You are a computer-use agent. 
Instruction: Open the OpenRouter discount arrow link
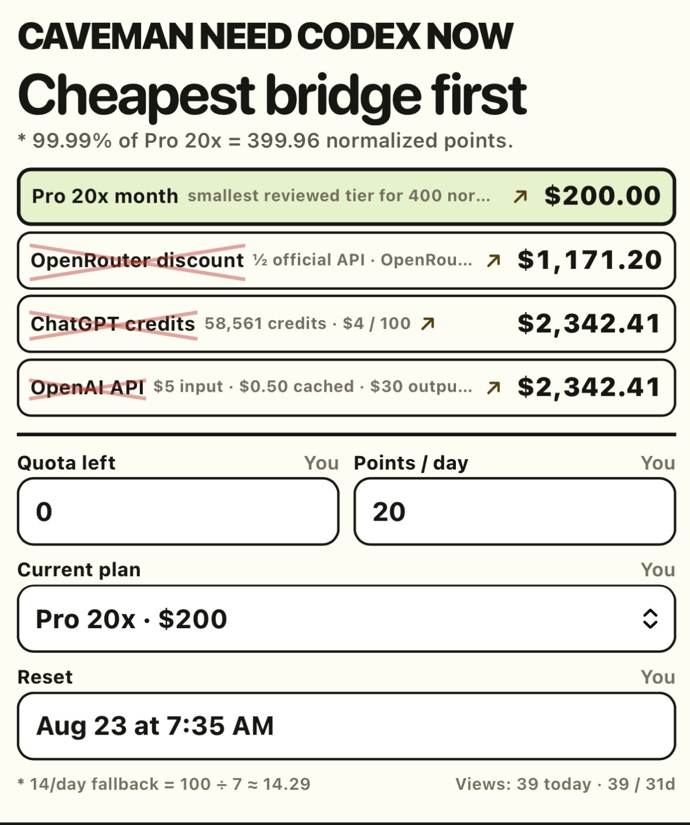[x=494, y=260]
